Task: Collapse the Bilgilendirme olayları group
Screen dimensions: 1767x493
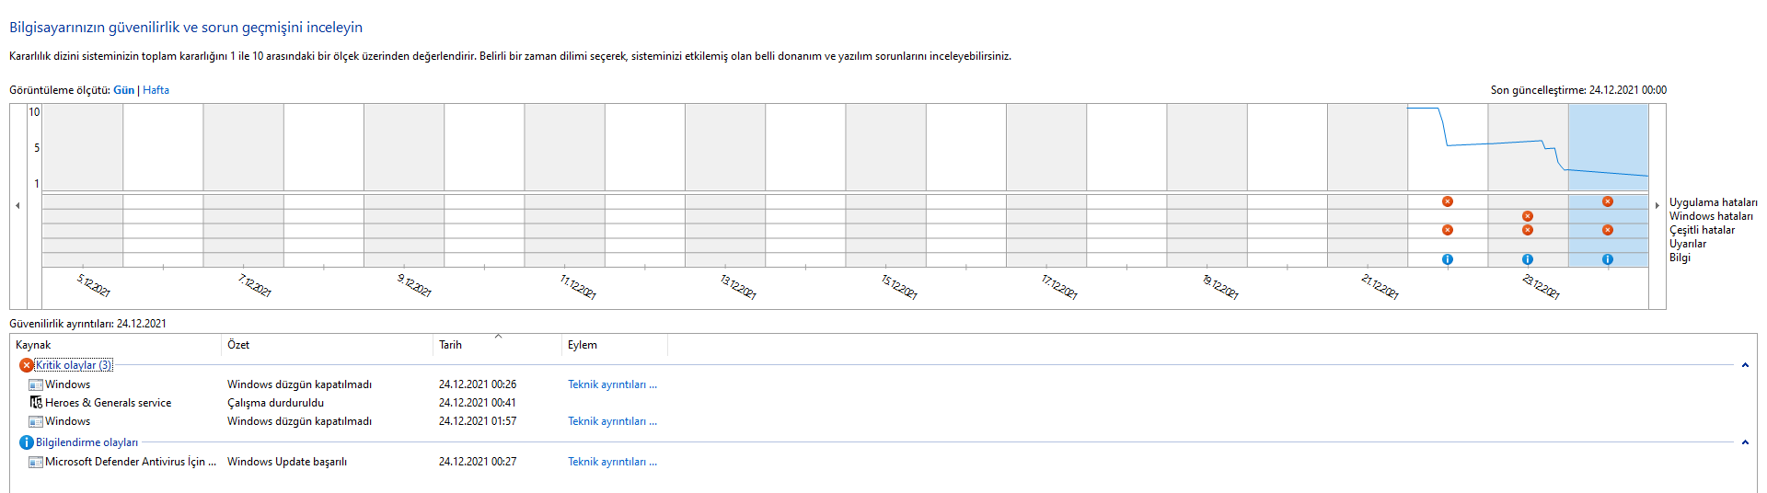Action: pyautogui.click(x=1745, y=442)
